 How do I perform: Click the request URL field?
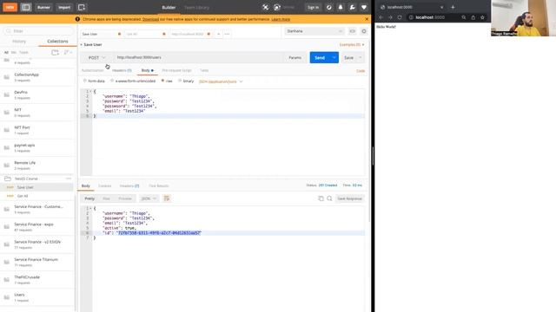pyautogui.click(x=199, y=58)
